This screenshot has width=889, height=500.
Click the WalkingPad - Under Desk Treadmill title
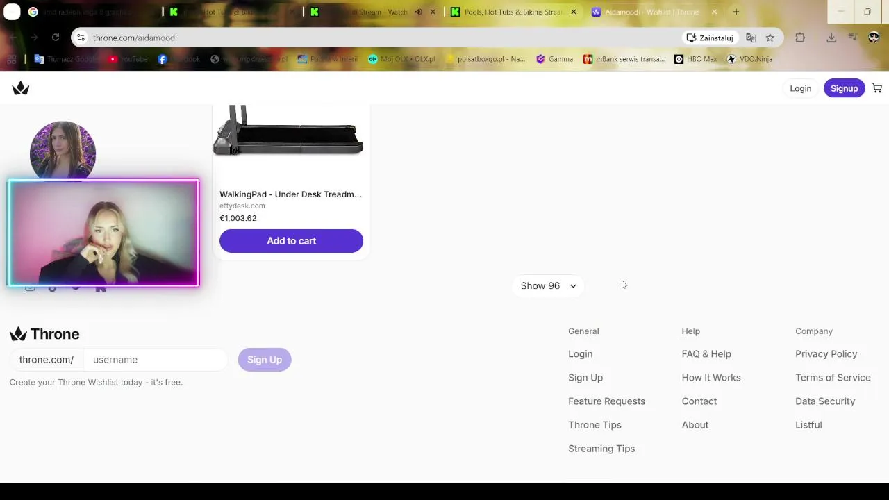coord(290,194)
